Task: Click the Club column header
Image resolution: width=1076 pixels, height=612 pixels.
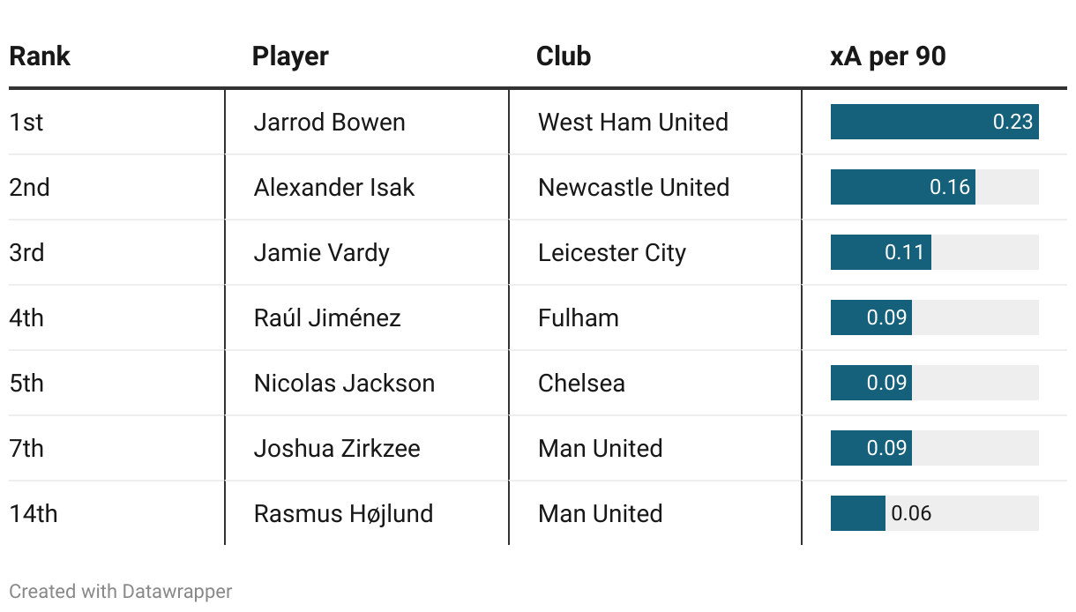Action: (x=563, y=56)
